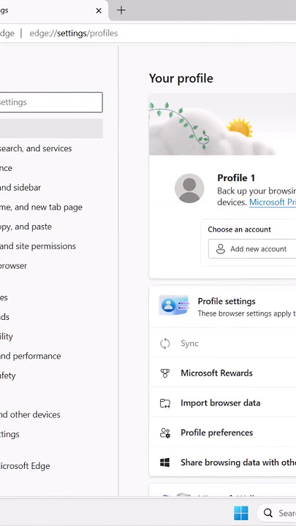Click the profile banner illustration with sun
The height and width of the screenshot is (526, 296).
(222, 124)
